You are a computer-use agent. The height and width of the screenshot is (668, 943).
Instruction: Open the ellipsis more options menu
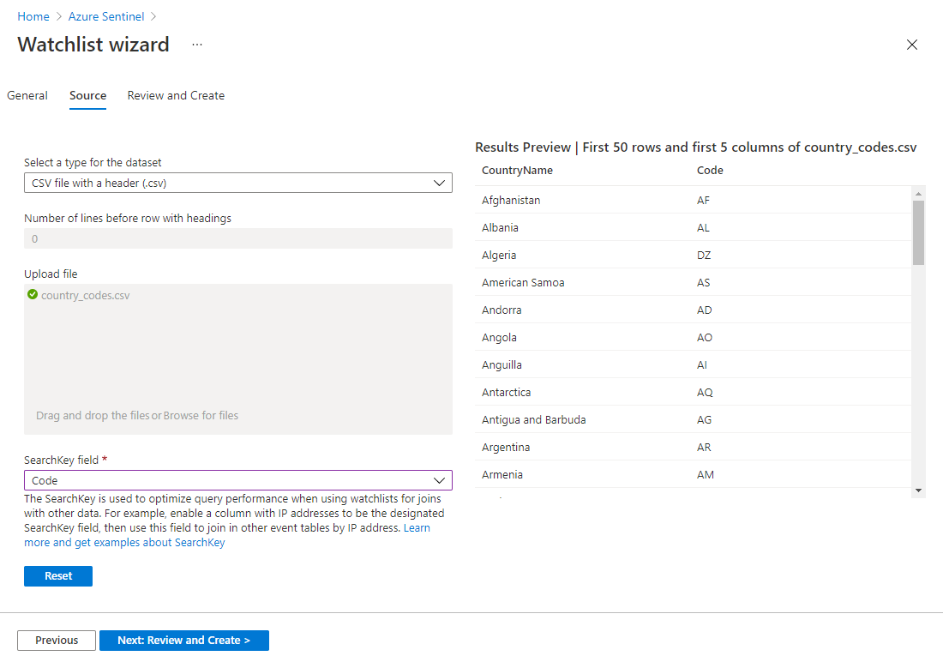197,45
